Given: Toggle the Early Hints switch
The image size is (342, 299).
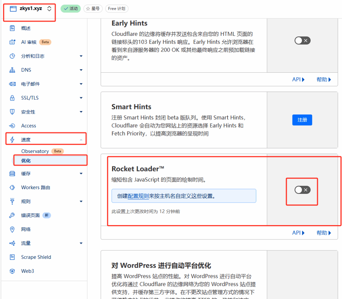Looking at the screenshot, I should click(302, 41).
